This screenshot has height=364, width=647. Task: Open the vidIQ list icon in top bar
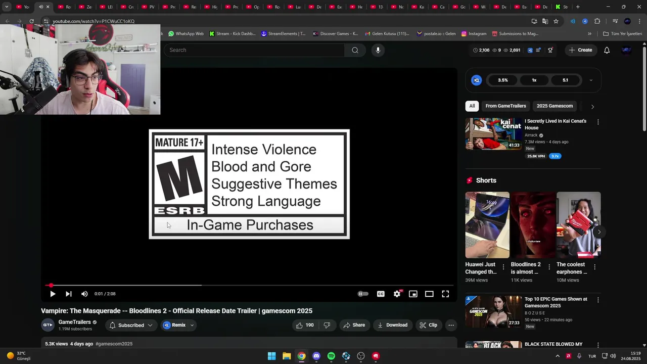click(x=539, y=50)
